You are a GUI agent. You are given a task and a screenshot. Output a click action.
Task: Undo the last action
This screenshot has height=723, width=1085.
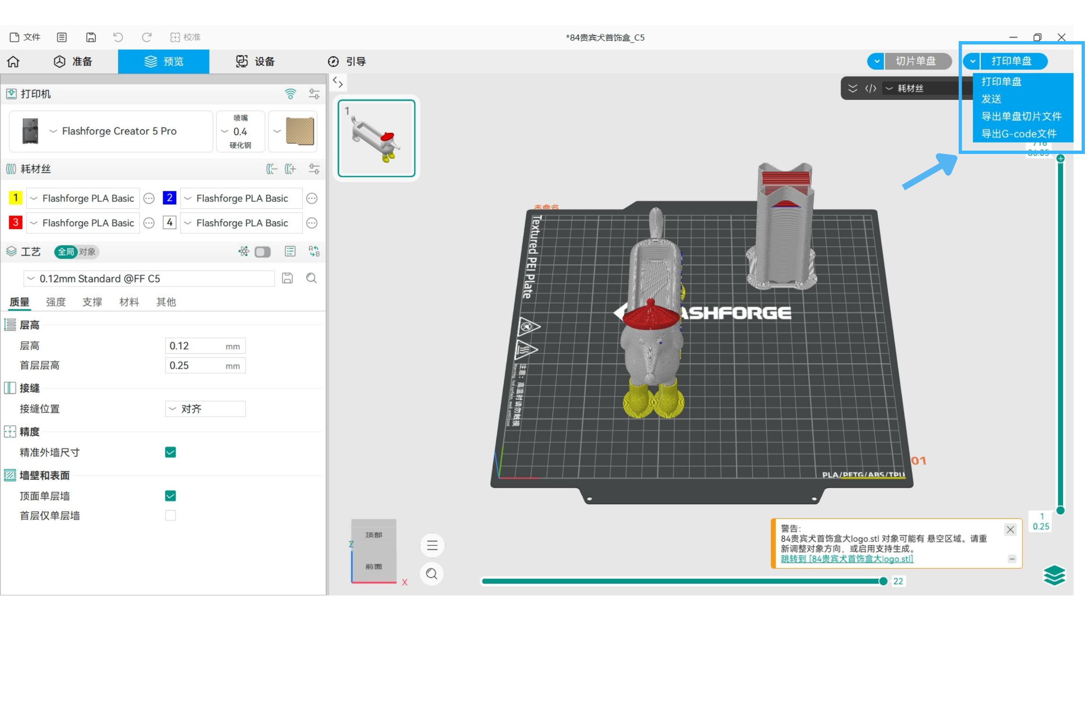pyautogui.click(x=118, y=37)
